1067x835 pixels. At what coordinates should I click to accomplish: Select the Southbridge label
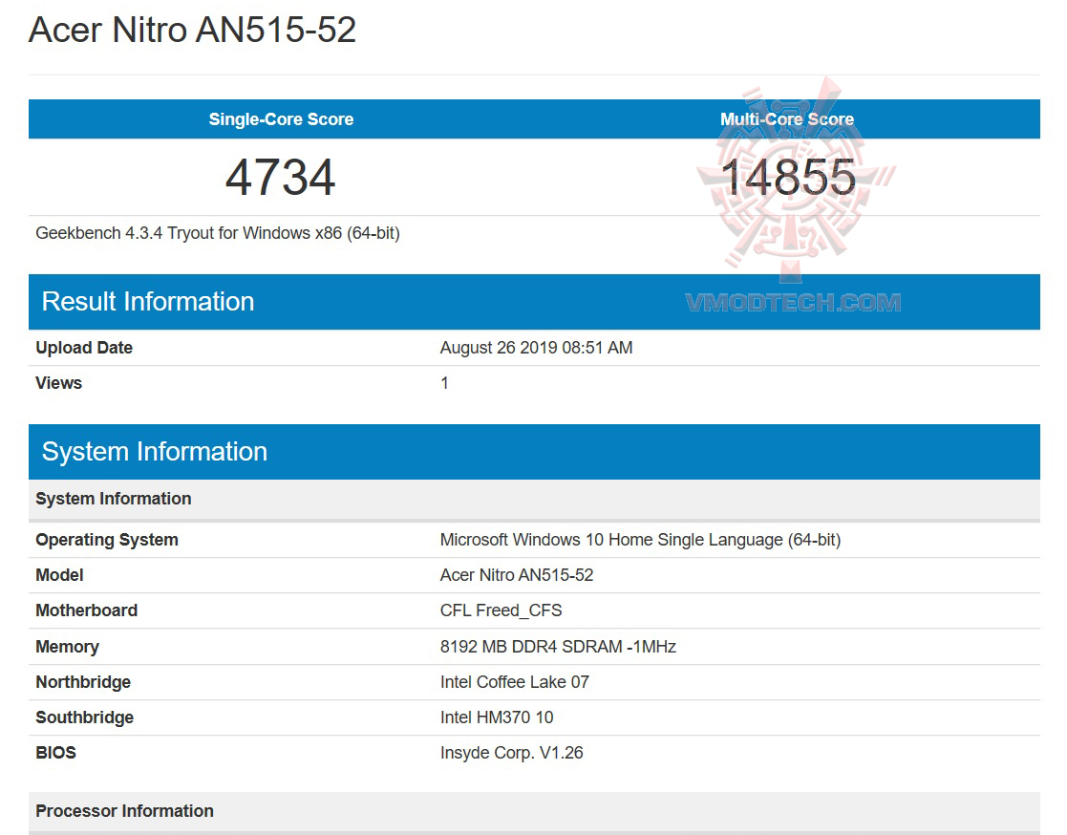click(x=84, y=717)
